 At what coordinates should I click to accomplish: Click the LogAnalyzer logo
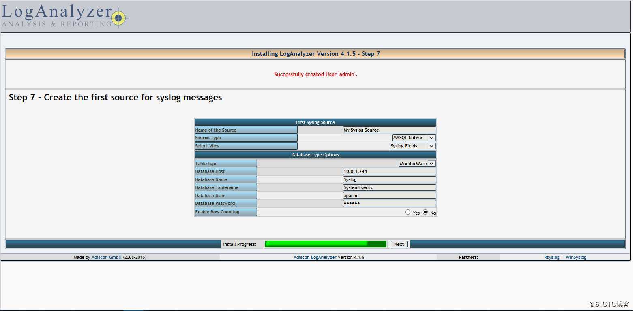click(65, 17)
